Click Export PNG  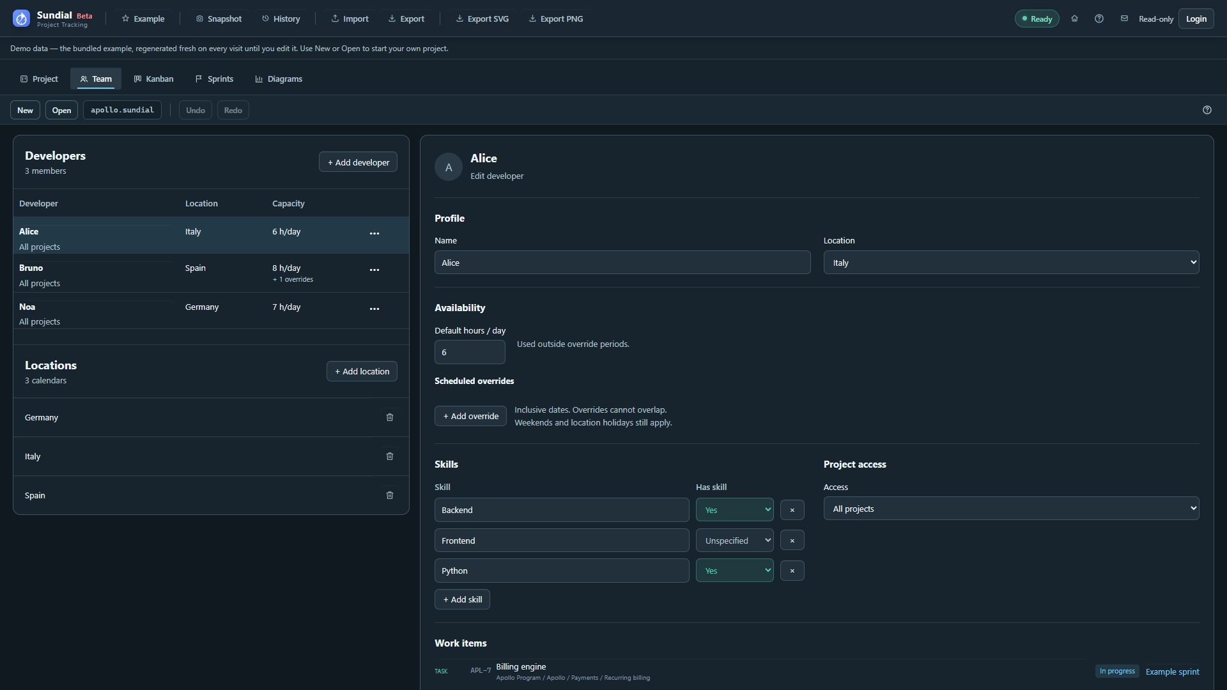click(x=556, y=19)
